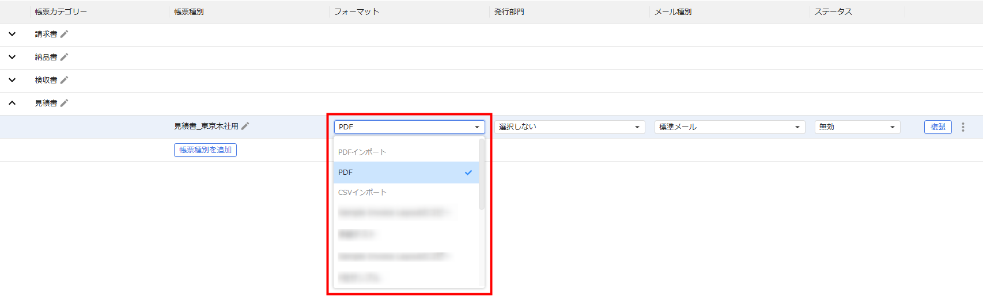
Task: Expand the 検収書 category chevron
Action: tap(12, 80)
